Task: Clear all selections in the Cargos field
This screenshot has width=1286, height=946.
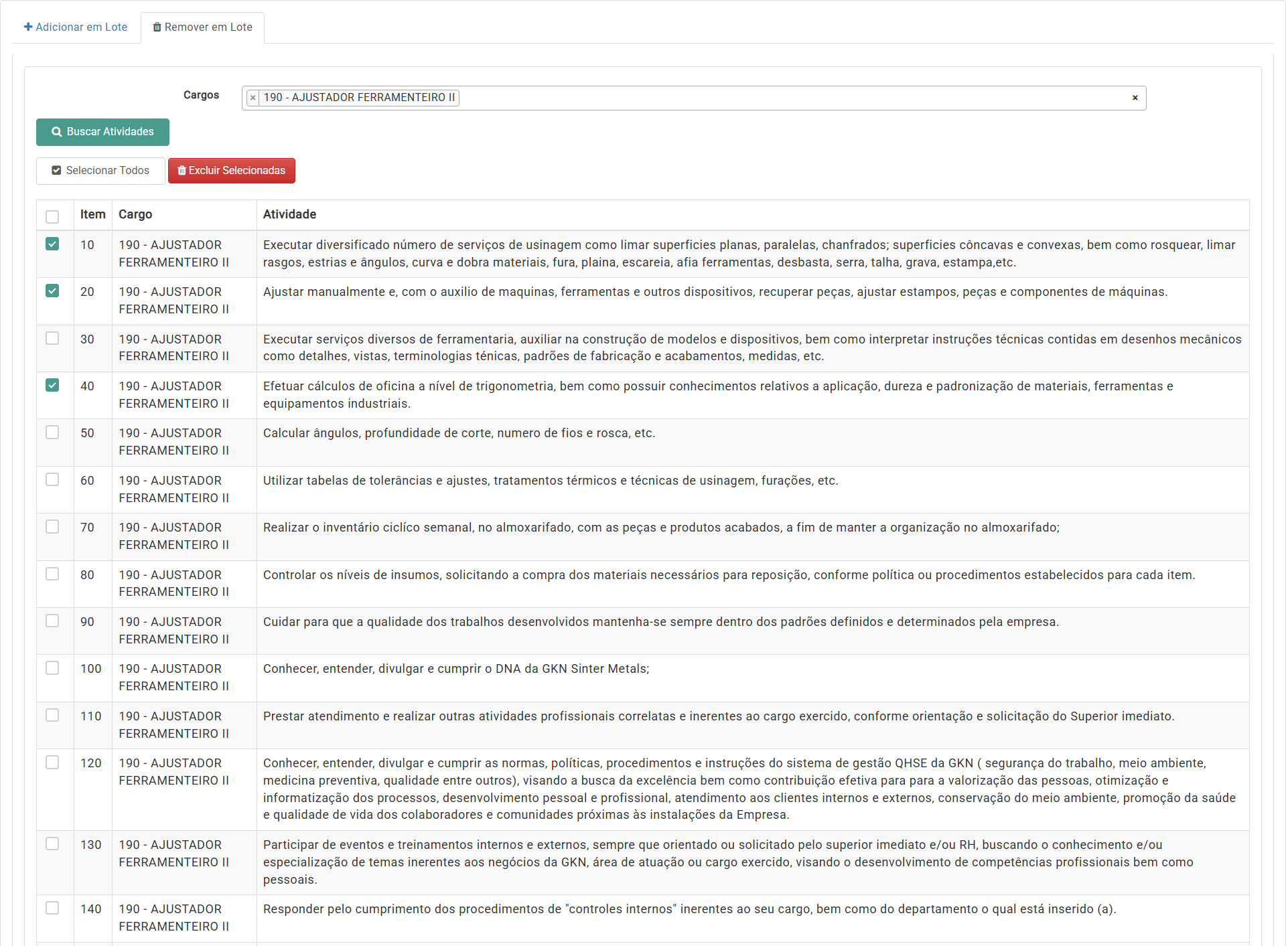Action: pyautogui.click(x=1135, y=98)
